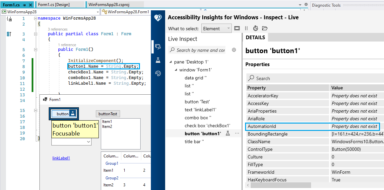
Task: Collapse the class Form1 code region
Action: [36, 34]
